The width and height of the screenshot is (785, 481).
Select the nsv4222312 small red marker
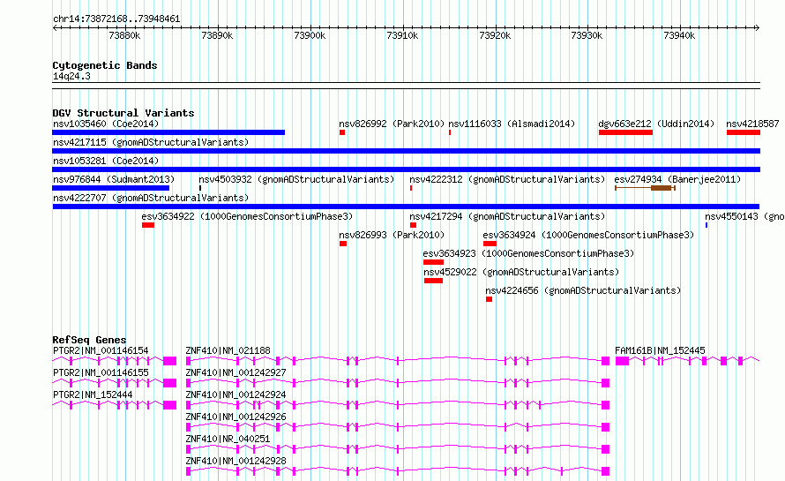point(411,188)
